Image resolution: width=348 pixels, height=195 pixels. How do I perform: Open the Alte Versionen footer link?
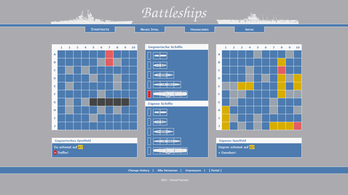[x=167, y=171]
